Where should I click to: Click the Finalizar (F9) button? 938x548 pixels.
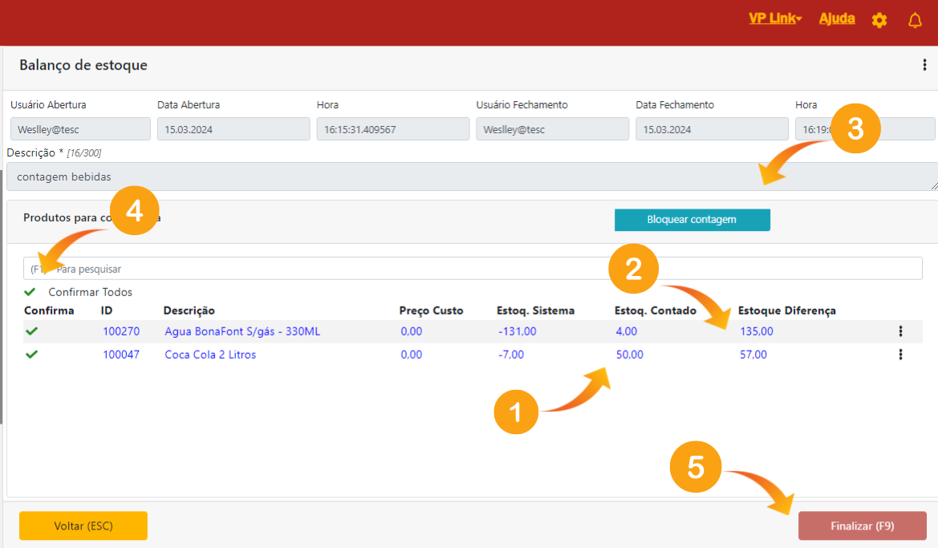click(862, 526)
